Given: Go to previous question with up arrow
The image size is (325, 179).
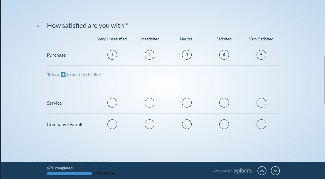Looking at the screenshot, I should tap(262, 171).
